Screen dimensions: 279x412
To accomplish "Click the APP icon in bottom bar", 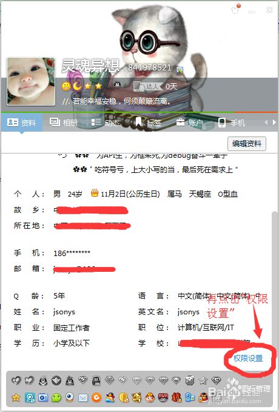I will [x=217, y=397].
